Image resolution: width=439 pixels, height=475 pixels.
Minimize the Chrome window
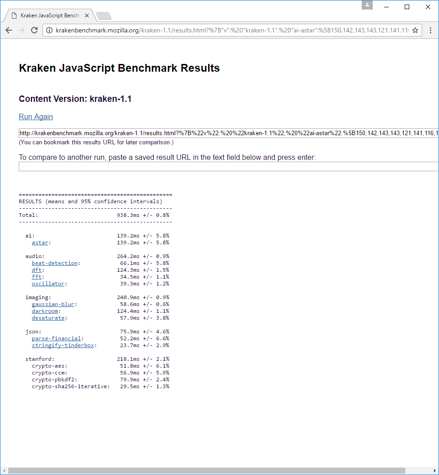(386, 7)
